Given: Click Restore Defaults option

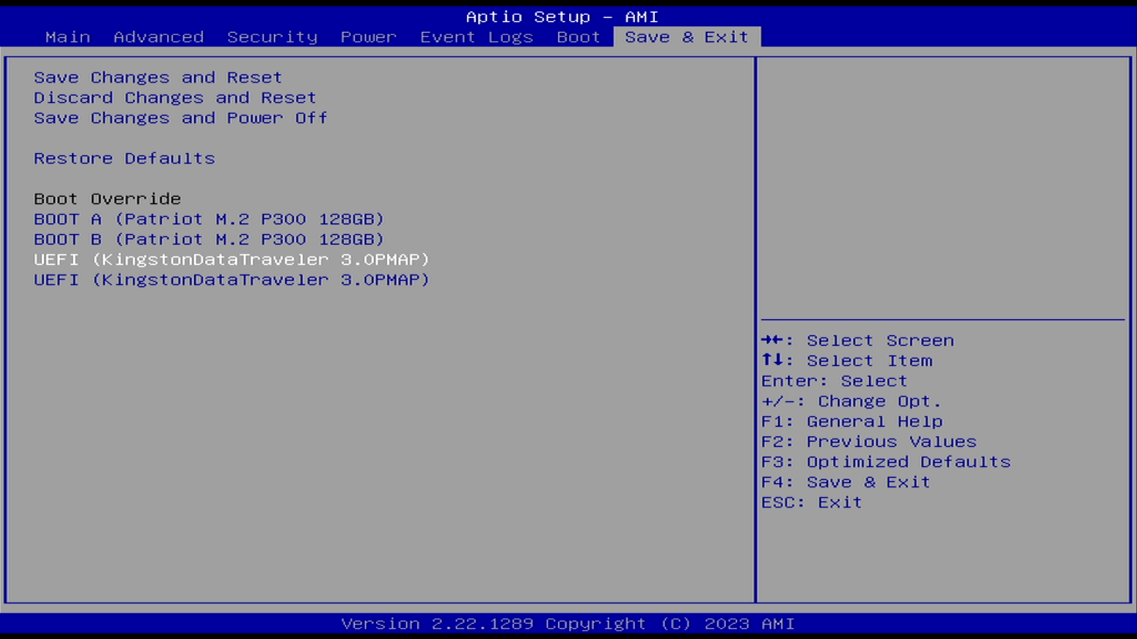Looking at the screenshot, I should tap(124, 159).
